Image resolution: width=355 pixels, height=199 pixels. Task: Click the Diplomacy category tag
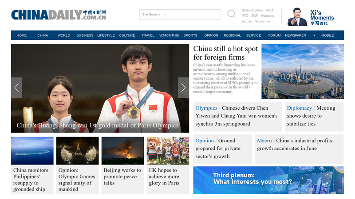pos(299,108)
